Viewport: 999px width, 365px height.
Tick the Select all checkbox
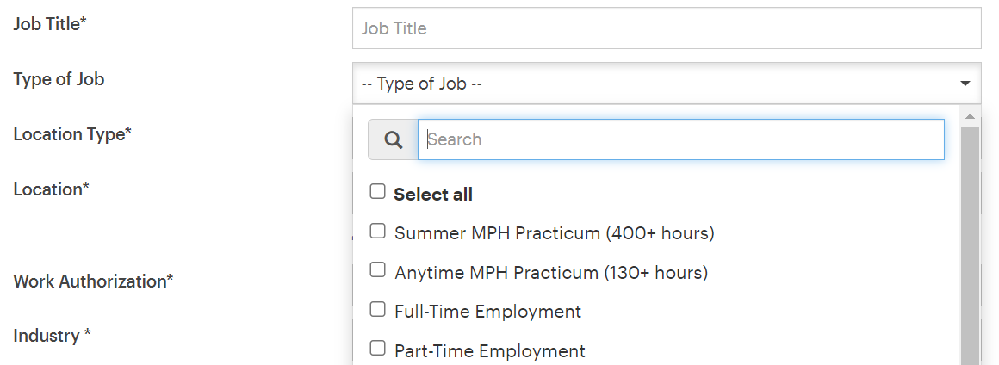377,192
